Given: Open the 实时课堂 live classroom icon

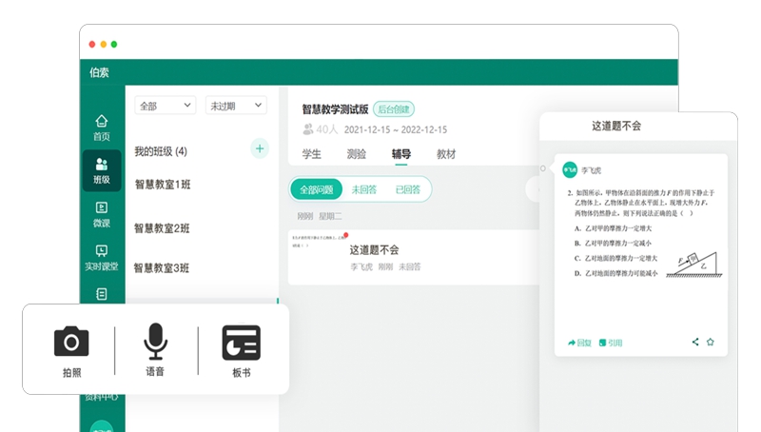Looking at the screenshot, I should tap(102, 257).
